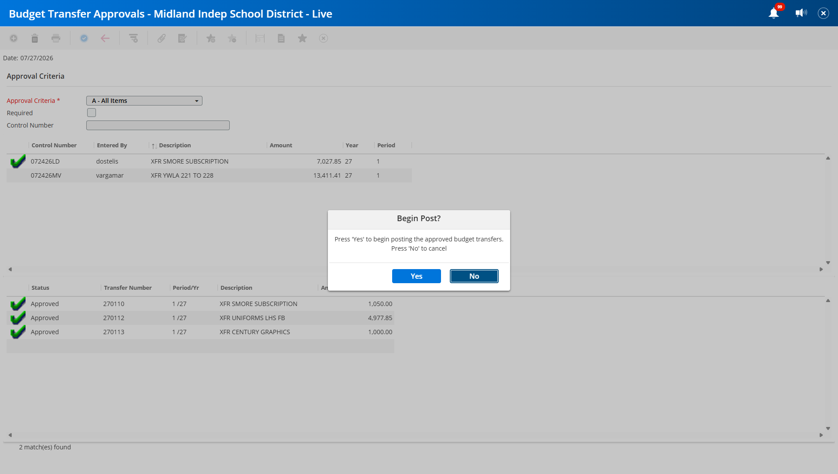
Task: Click the Entered By column header
Action: (x=112, y=146)
